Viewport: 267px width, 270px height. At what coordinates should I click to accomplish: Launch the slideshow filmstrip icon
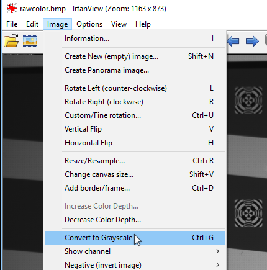tap(30, 41)
